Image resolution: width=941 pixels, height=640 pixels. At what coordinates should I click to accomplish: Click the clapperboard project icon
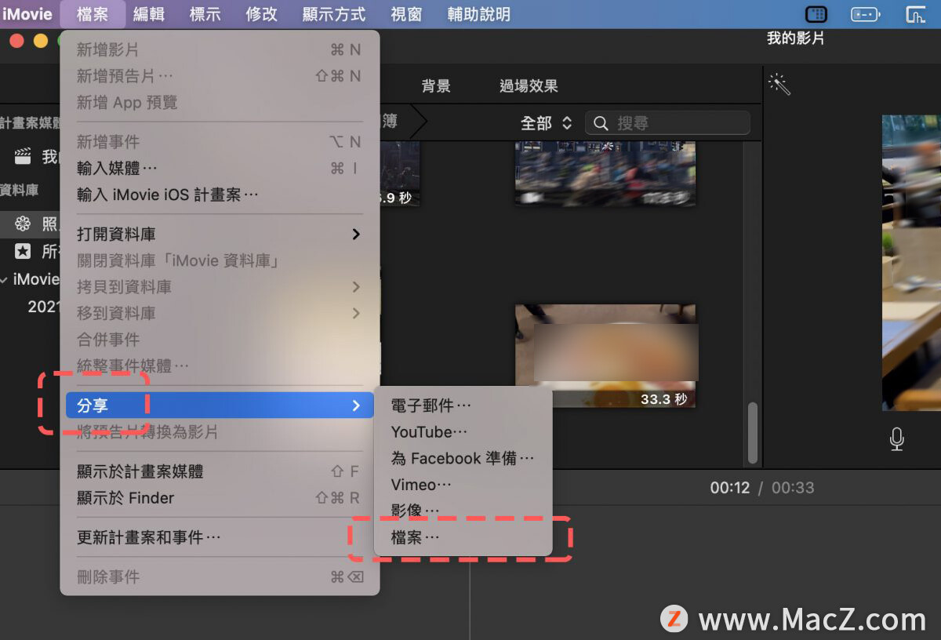point(23,156)
